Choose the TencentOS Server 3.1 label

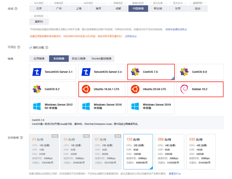pyautogui.click(x=59, y=72)
